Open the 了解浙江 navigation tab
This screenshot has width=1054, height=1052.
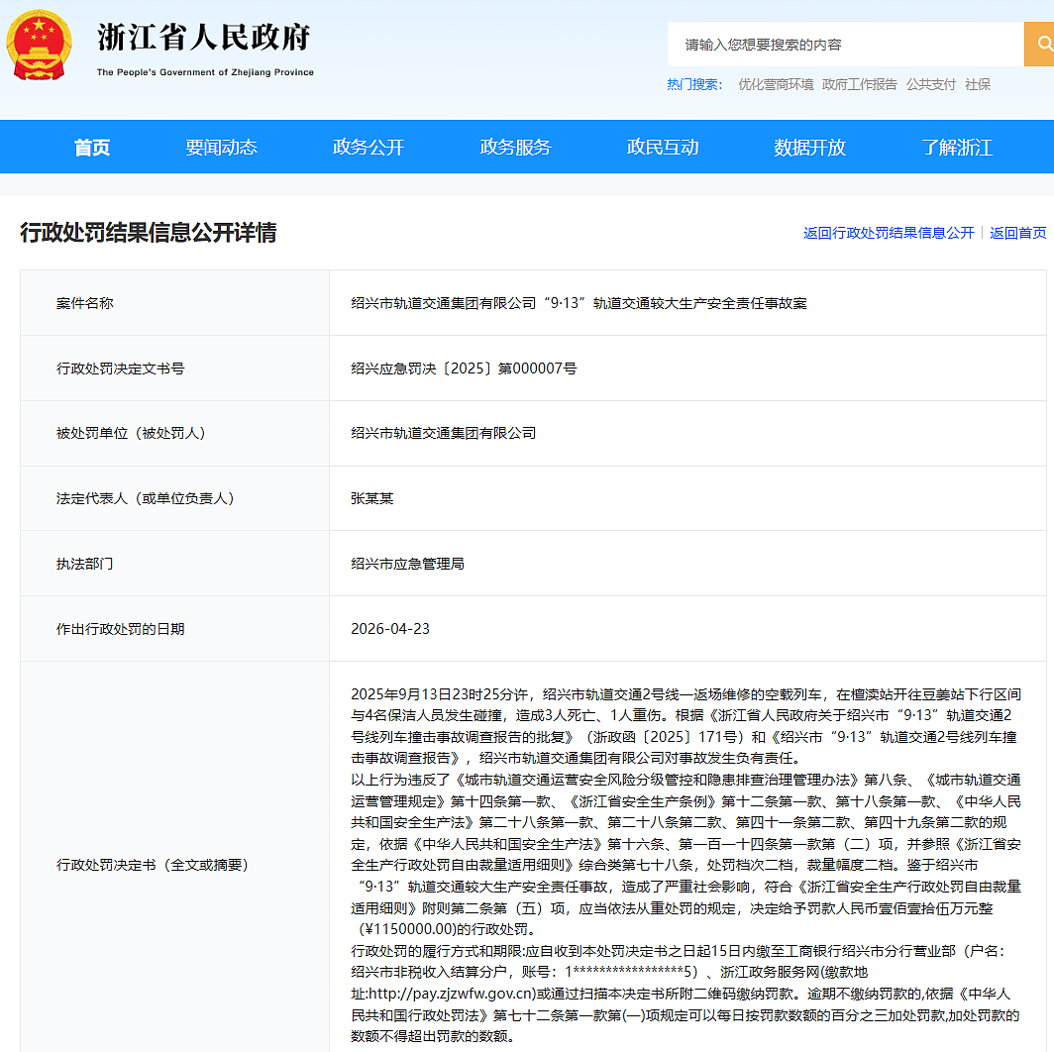click(x=957, y=148)
